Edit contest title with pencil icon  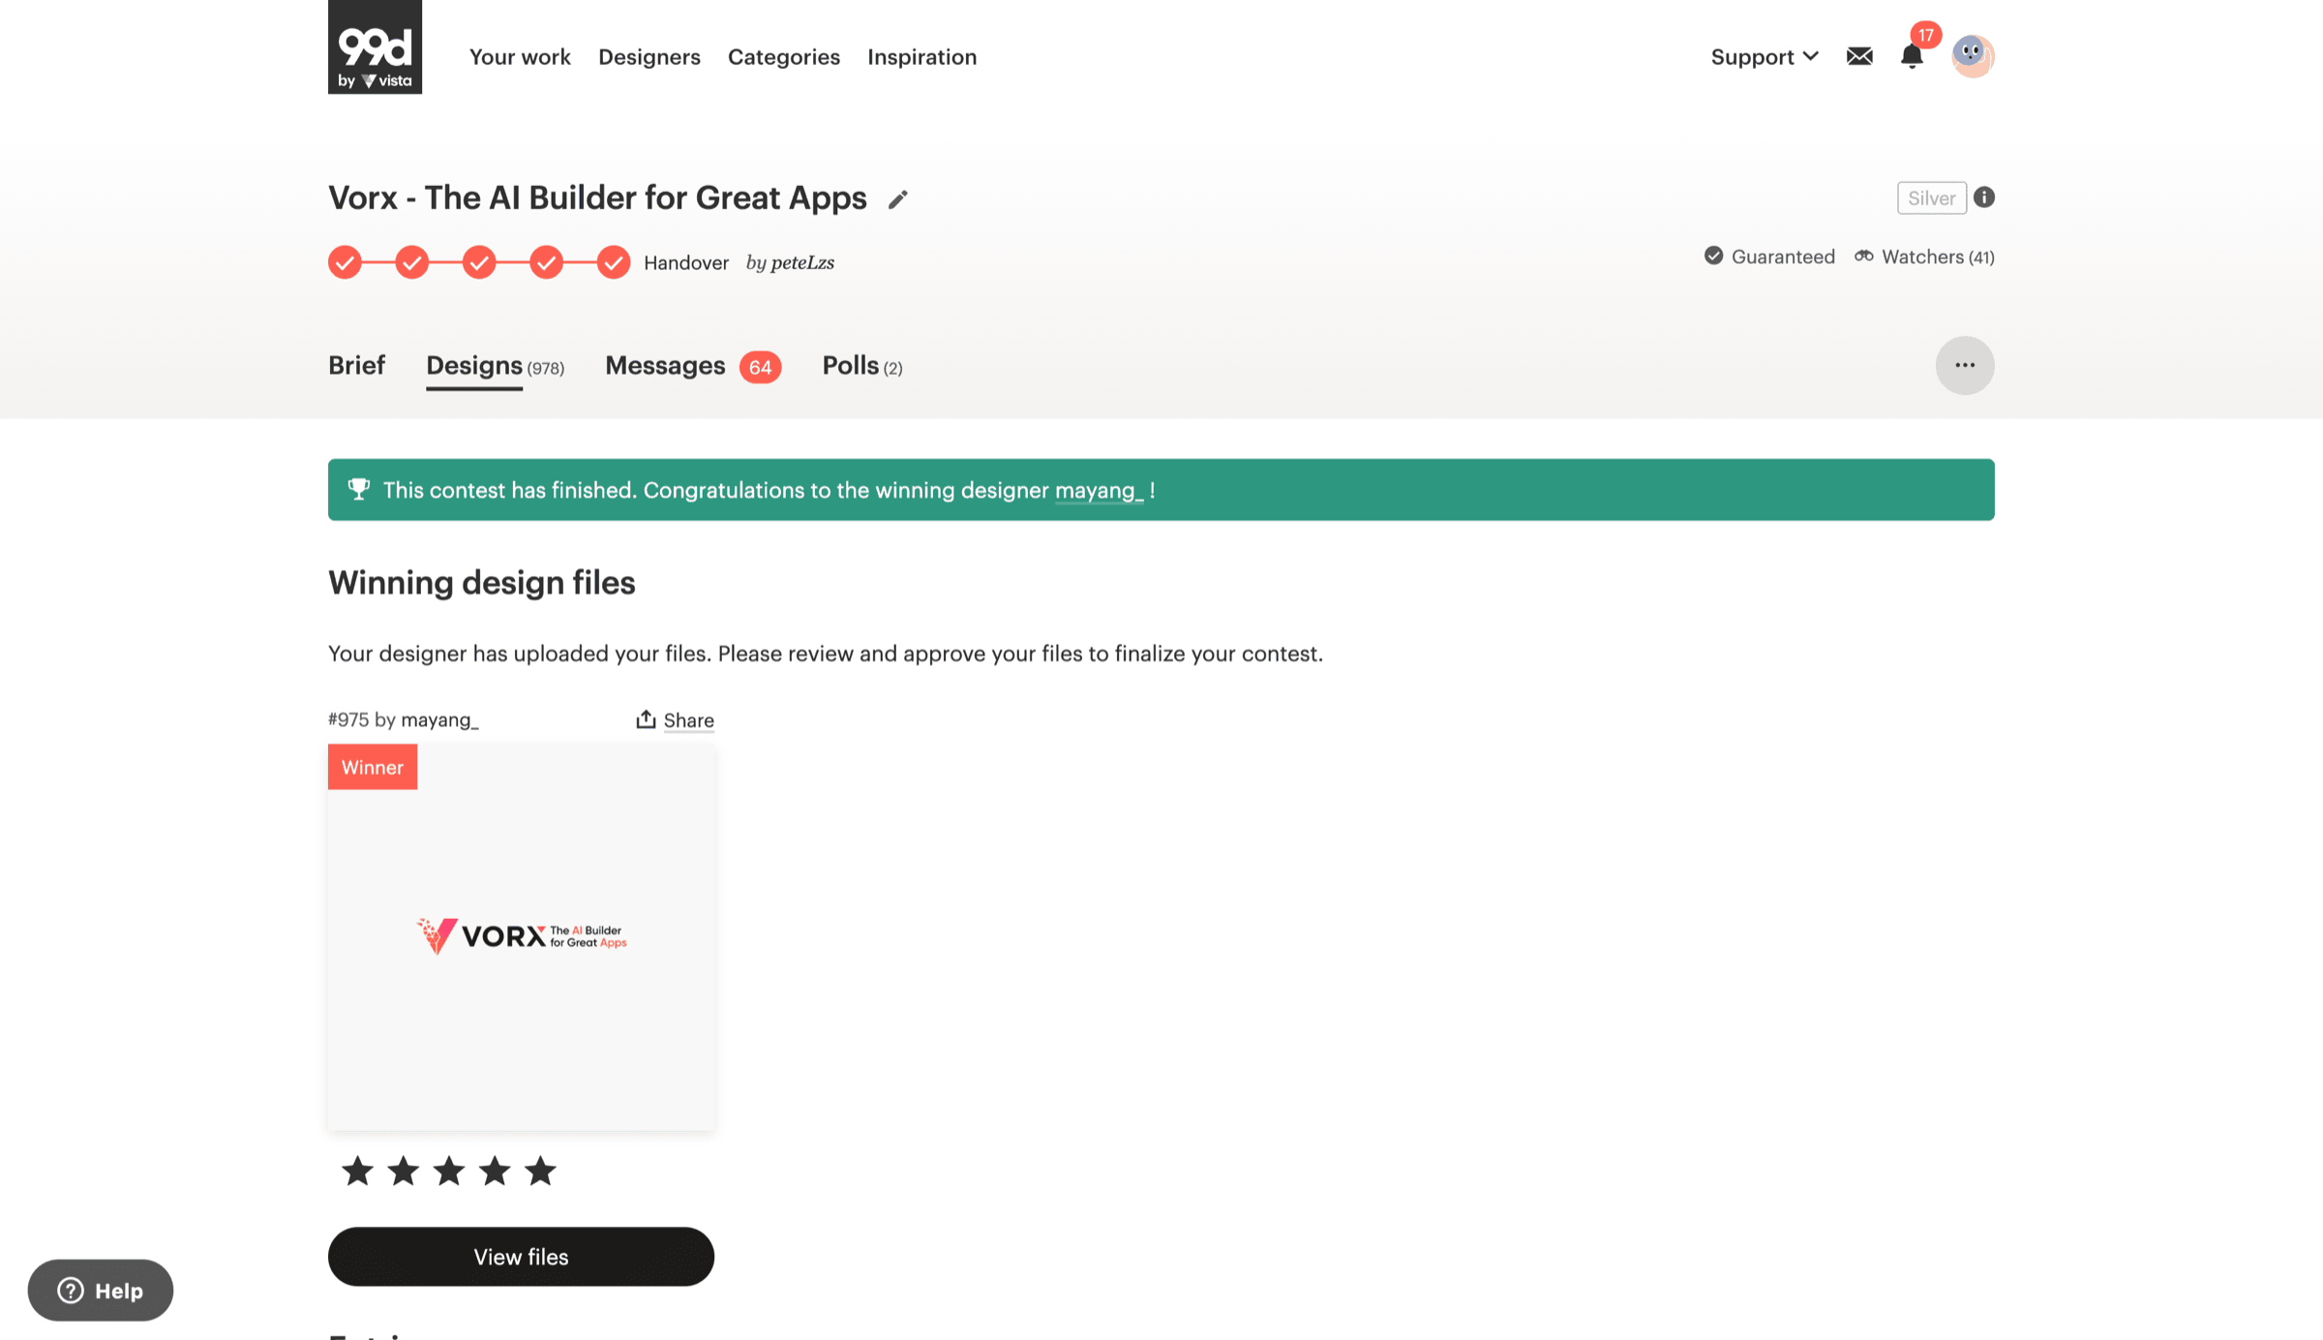tap(898, 198)
